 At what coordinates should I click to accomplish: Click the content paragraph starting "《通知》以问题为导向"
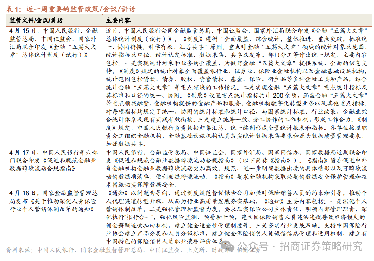pyautogui.click(x=237, y=217)
